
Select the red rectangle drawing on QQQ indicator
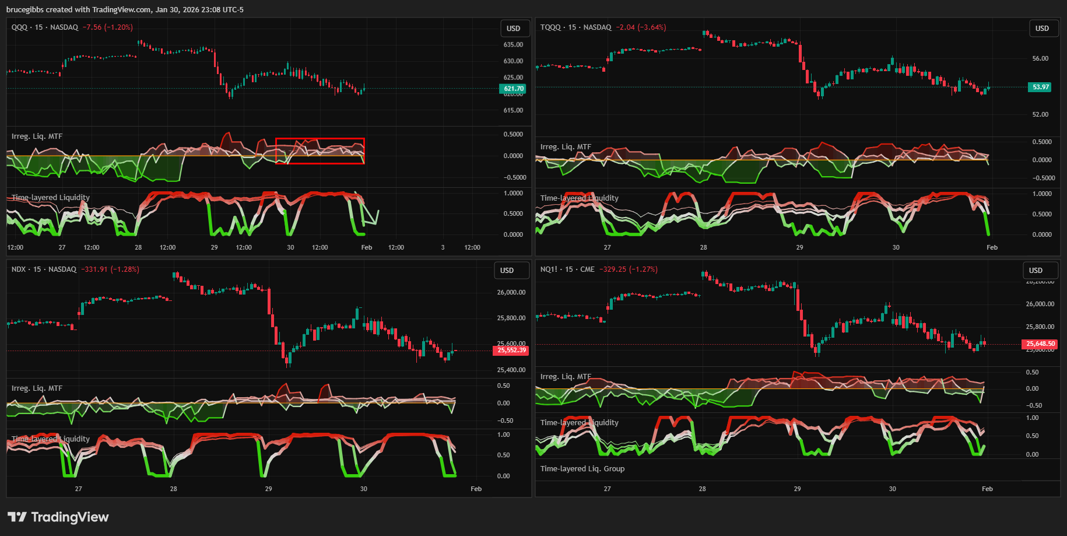pyautogui.click(x=320, y=139)
